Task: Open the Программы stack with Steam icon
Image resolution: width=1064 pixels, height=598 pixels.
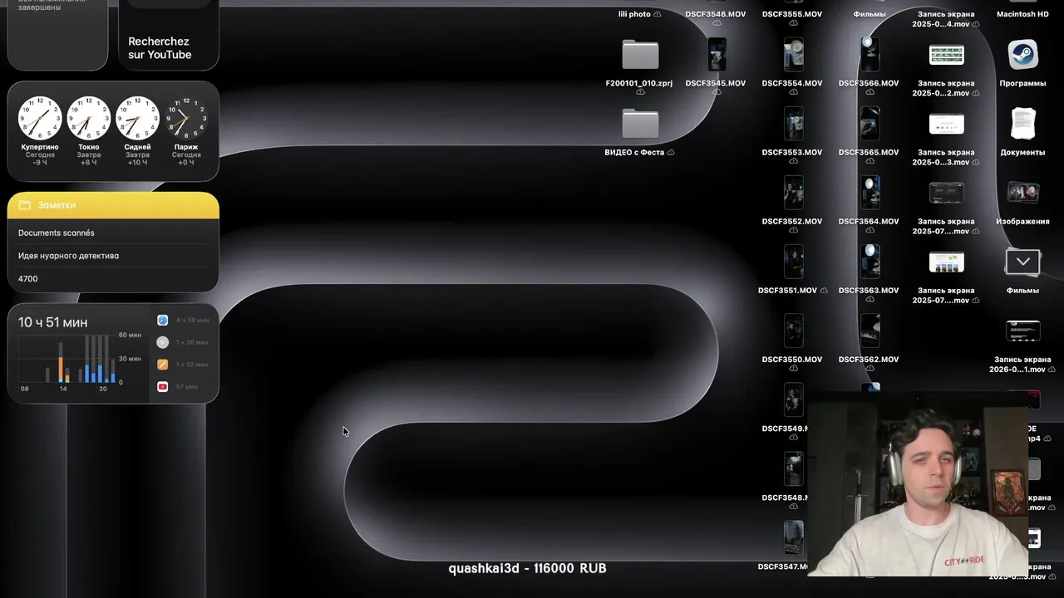Action: 1022,56
